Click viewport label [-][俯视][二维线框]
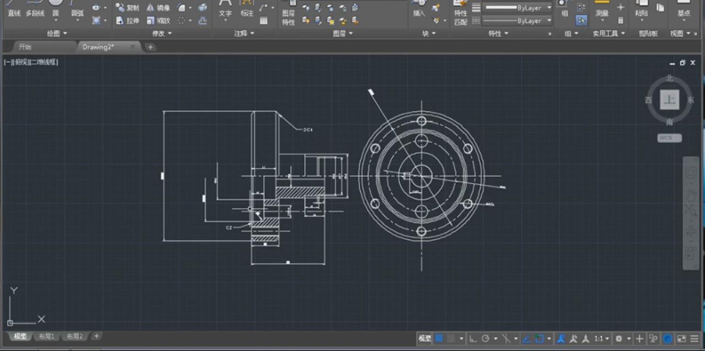This screenshot has height=351, width=705. [31, 63]
